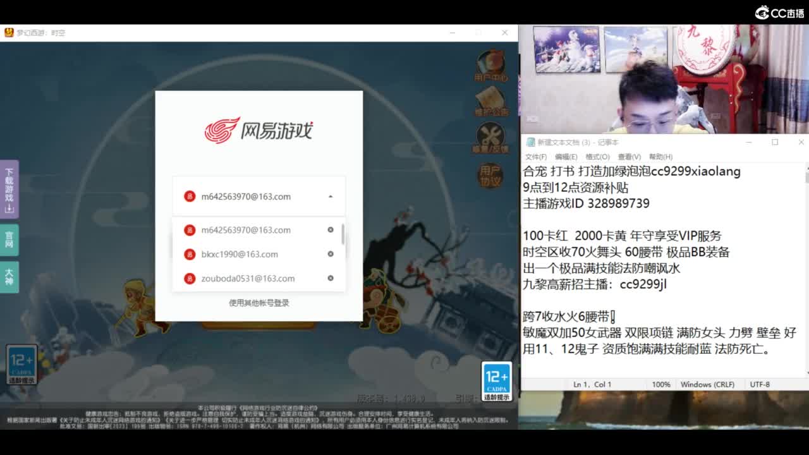Open Notepad 查看(V) menu
809x455 pixels.
tap(630, 157)
